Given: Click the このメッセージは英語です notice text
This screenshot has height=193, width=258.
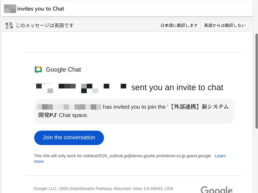Looking at the screenshot, I should [44, 26].
